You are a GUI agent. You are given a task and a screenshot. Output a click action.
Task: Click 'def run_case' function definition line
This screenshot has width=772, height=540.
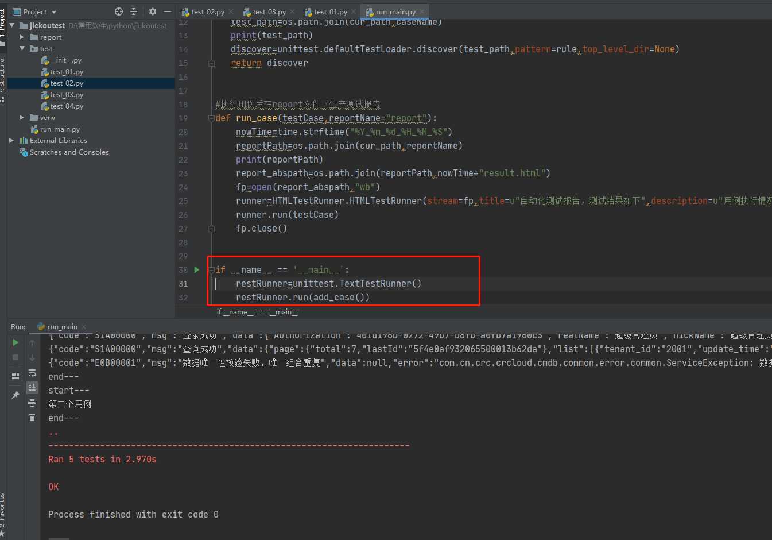tap(326, 118)
